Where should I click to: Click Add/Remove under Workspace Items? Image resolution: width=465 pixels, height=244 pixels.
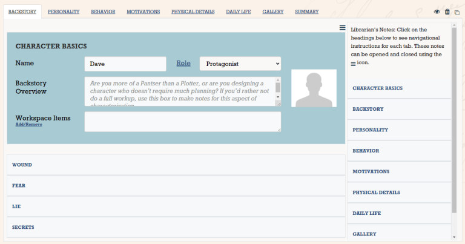[28, 124]
